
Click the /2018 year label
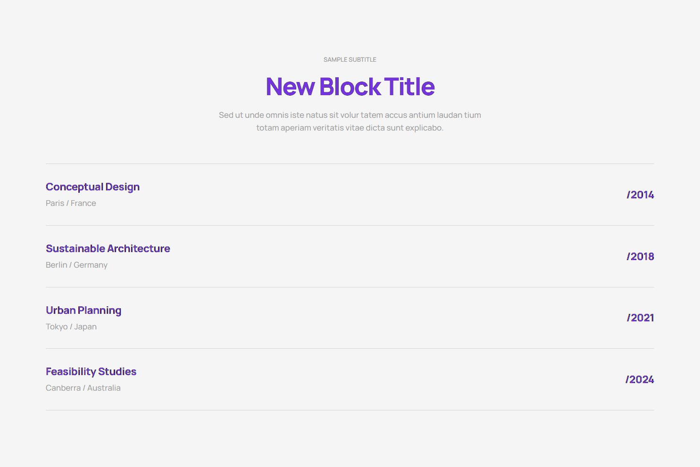[x=640, y=257]
